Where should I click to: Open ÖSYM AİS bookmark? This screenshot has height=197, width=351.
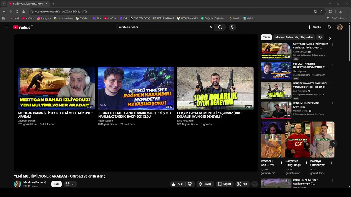tap(83, 18)
